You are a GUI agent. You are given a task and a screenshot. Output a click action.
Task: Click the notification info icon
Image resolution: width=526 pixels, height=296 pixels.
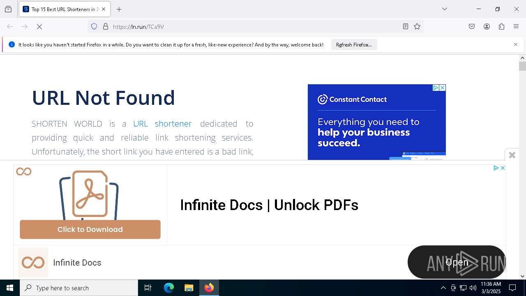point(12,44)
